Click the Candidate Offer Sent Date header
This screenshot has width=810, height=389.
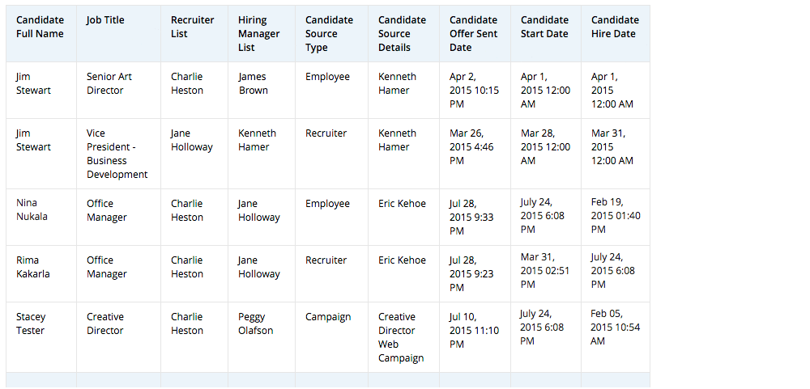473,33
